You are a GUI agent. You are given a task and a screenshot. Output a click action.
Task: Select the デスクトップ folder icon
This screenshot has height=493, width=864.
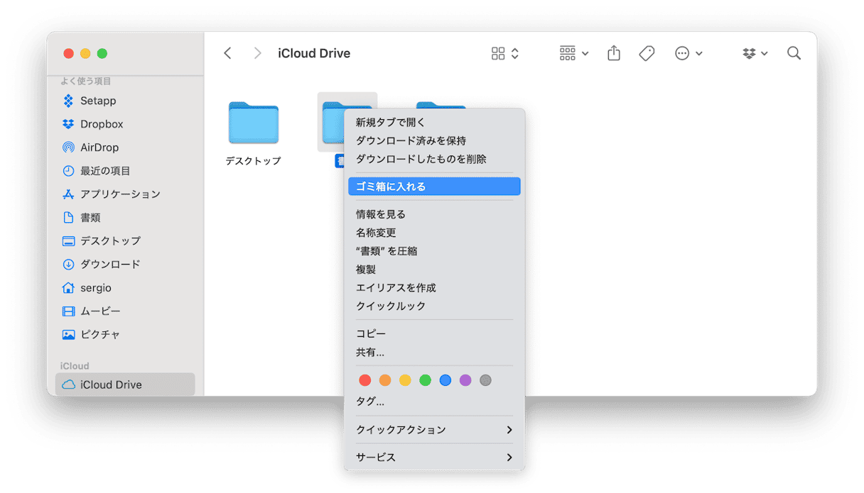[254, 123]
